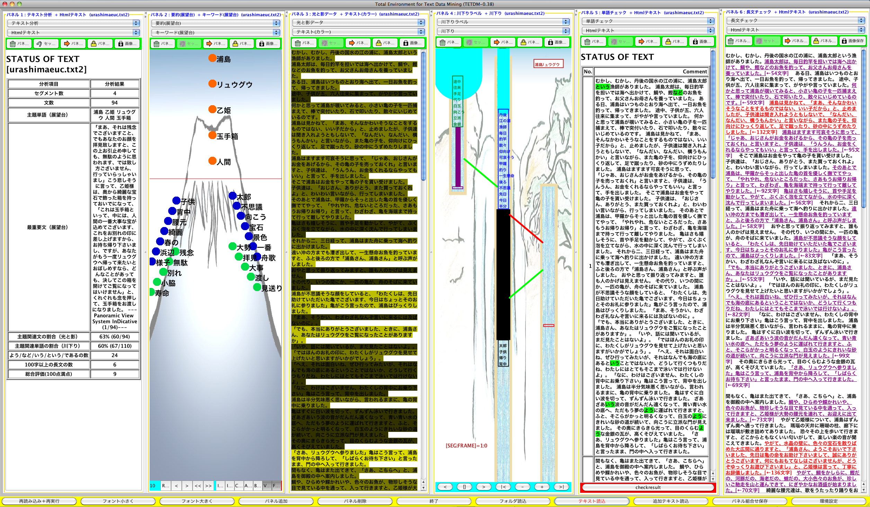Click the minus zoom control in Panel 4
The width and height of the screenshot is (870, 507).
[x=523, y=487]
